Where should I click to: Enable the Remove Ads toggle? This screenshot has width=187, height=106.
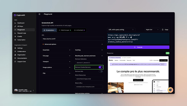click(101, 71)
